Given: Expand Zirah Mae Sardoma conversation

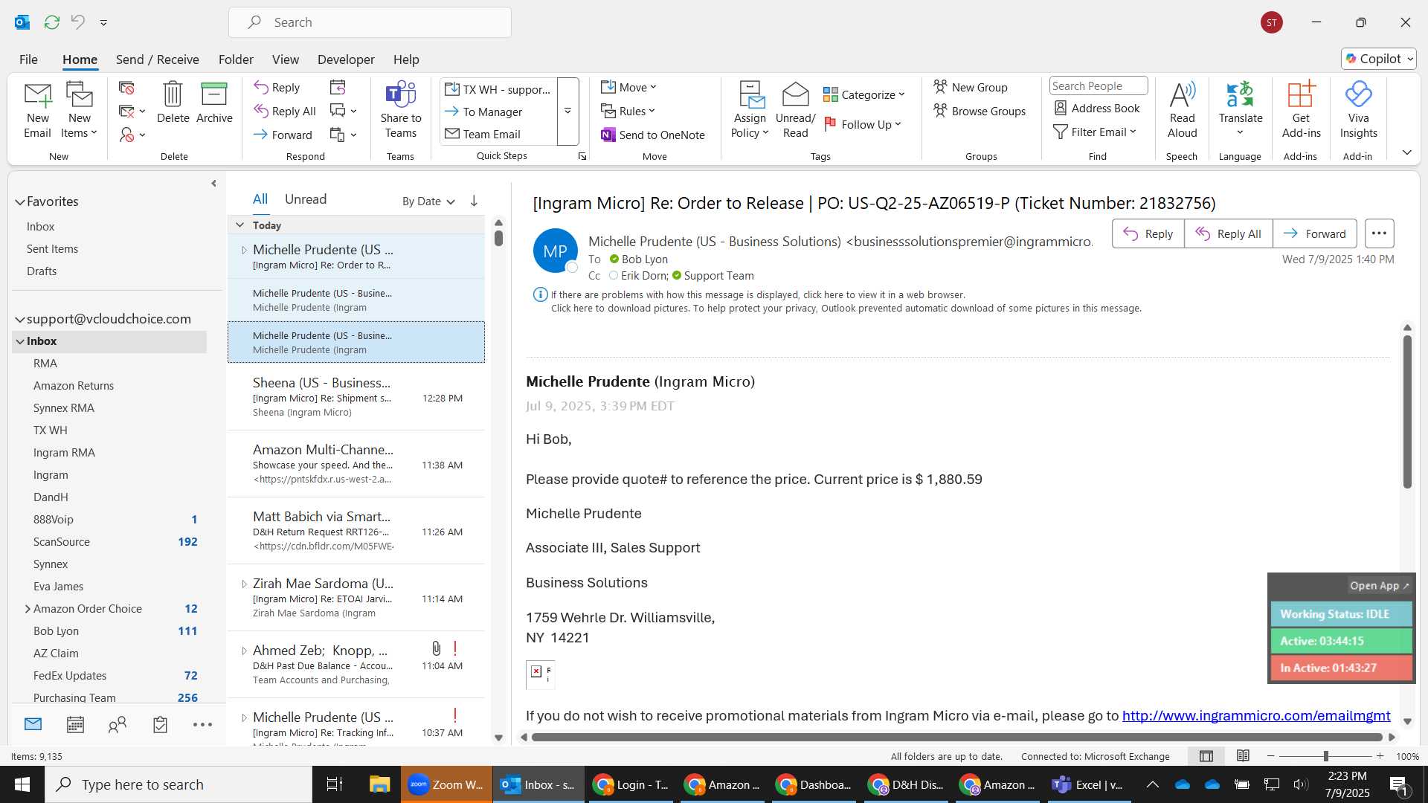Looking at the screenshot, I should click(244, 584).
